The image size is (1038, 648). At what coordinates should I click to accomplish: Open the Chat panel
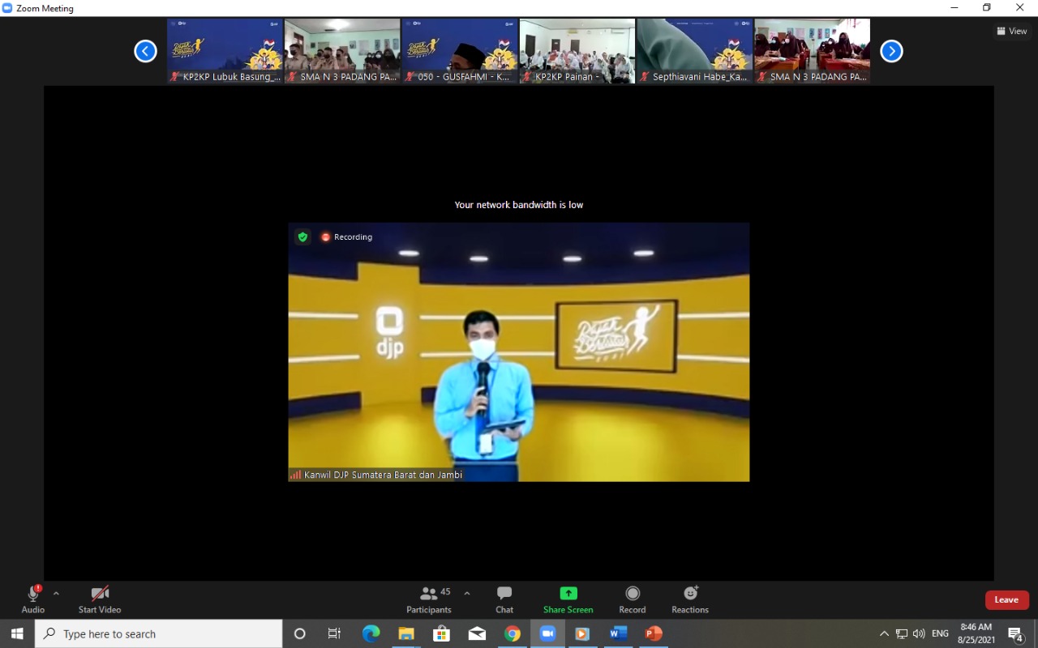point(504,599)
